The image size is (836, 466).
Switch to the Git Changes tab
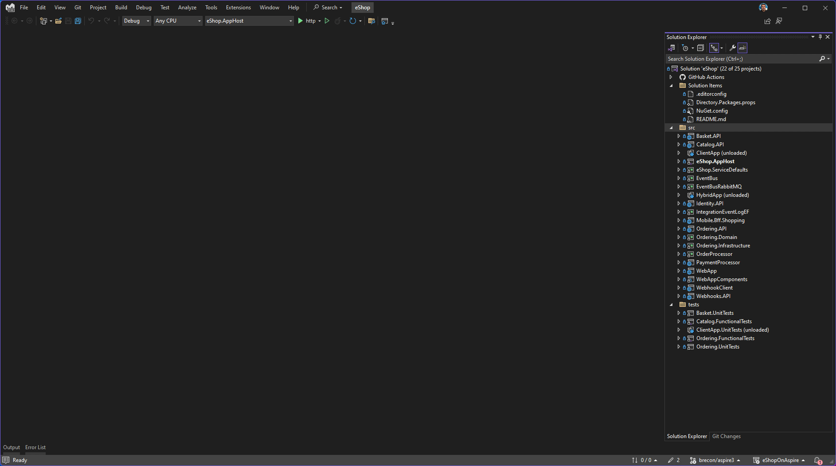[x=726, y=436]
